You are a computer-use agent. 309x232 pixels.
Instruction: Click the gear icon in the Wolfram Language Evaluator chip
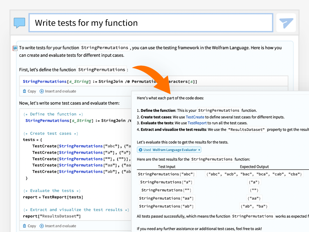click(x=141, y=150)
